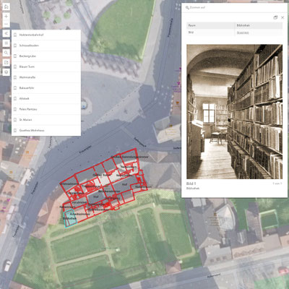The image size is (289, 289).
Task: Select the highlighted cyan Bibliothek room on map
Action: pyautogui.click(x=70, y=218)
